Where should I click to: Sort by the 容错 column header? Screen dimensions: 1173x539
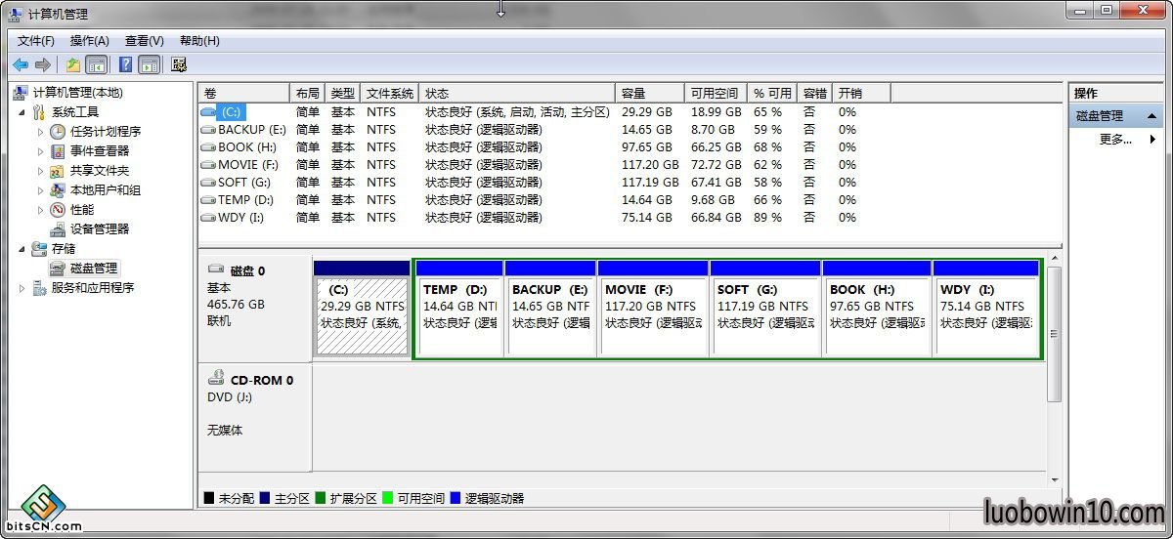(x=815, y=94)
